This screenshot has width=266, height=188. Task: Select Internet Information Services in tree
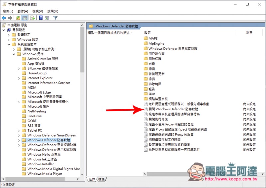(49, 83)
